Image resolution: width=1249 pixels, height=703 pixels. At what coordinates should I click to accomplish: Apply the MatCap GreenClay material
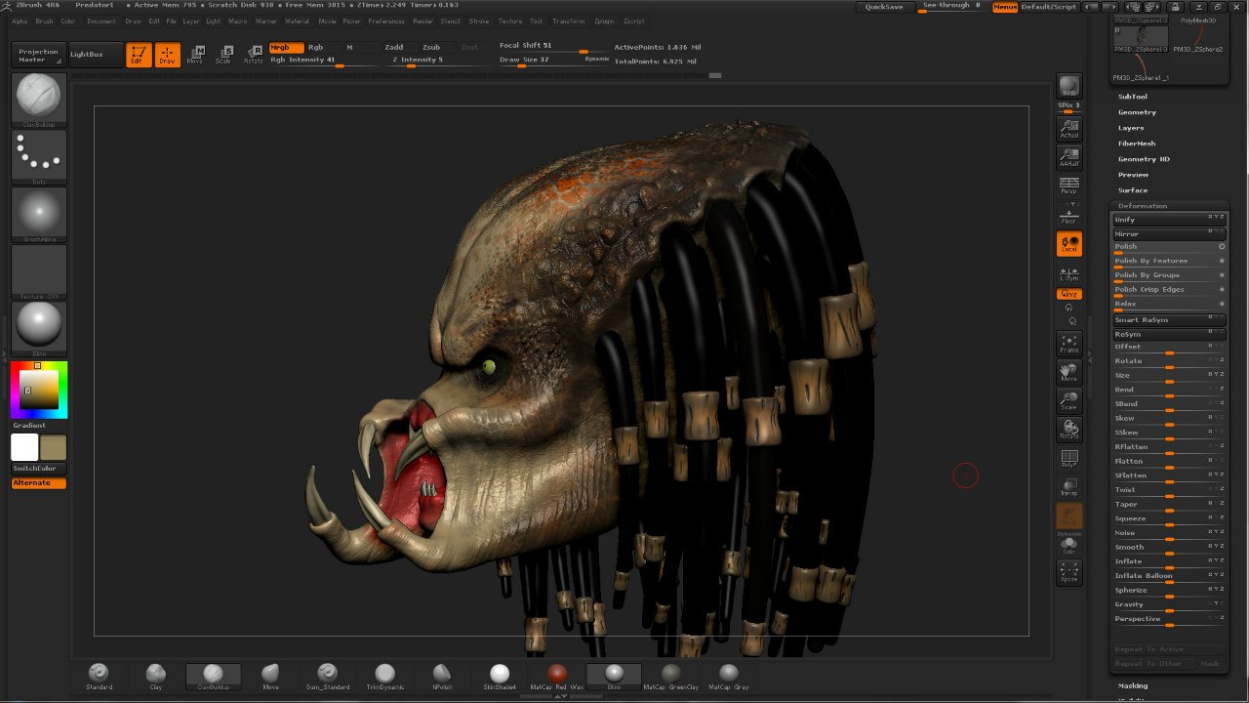670,677
